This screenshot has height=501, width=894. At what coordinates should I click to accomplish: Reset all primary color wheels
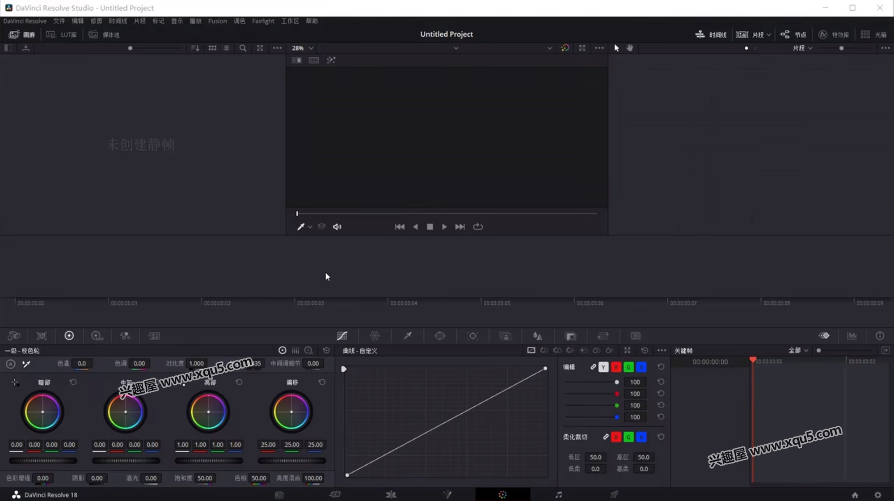pos(326,350)
